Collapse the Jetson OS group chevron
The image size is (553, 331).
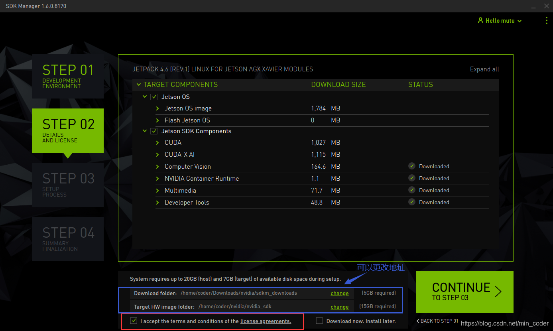[145, 97]
